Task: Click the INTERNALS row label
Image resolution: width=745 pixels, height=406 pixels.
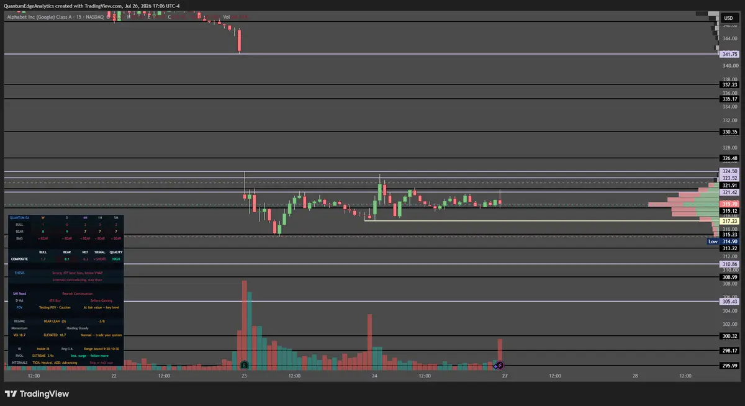Action: tap(19, 363)
